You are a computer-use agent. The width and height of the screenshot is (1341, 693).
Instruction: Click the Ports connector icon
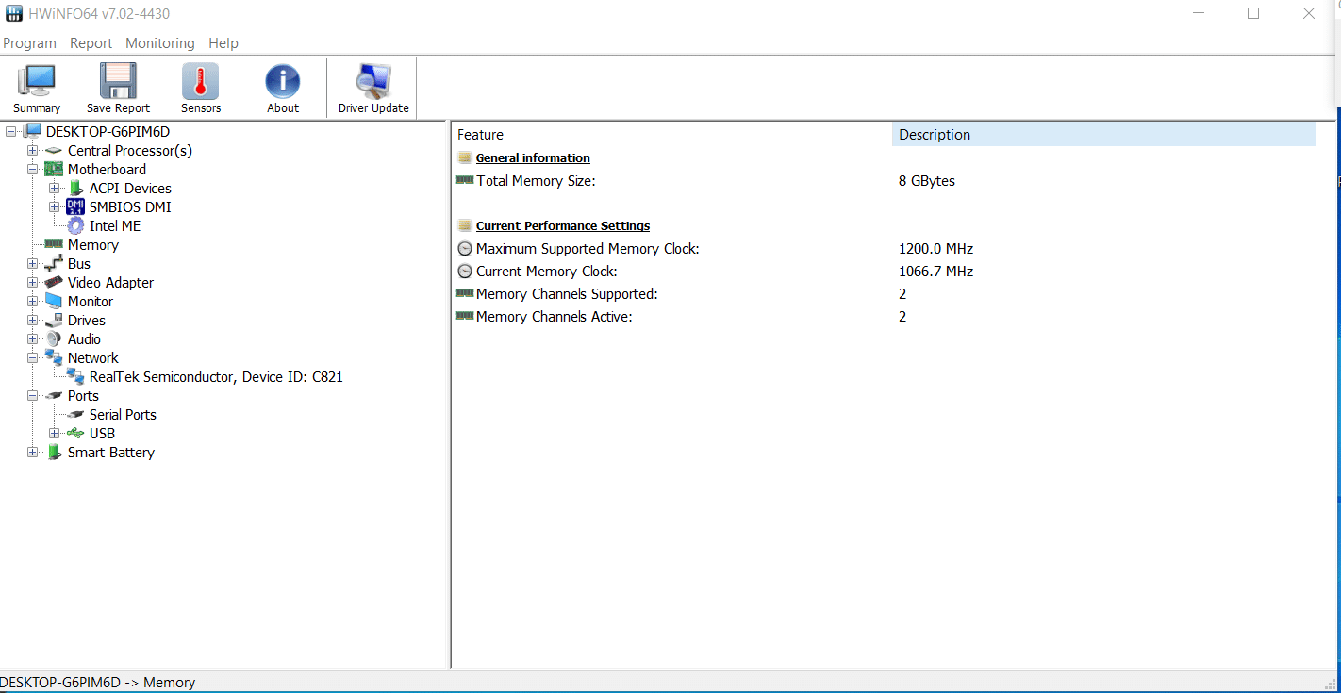(x=54, y=395)
